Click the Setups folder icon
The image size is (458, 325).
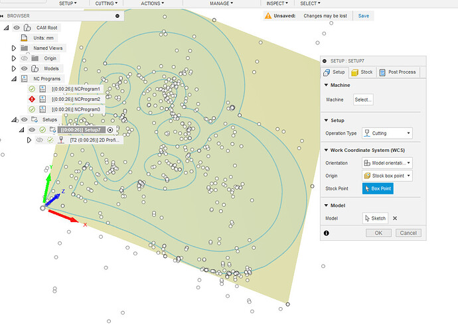click(x=35, y=119)
